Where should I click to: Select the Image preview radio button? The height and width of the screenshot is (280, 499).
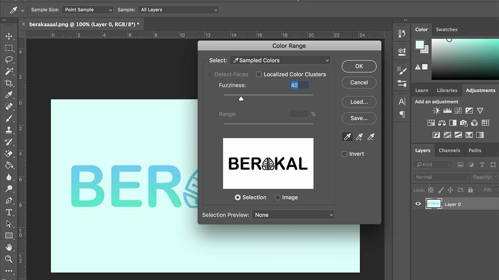278,197
